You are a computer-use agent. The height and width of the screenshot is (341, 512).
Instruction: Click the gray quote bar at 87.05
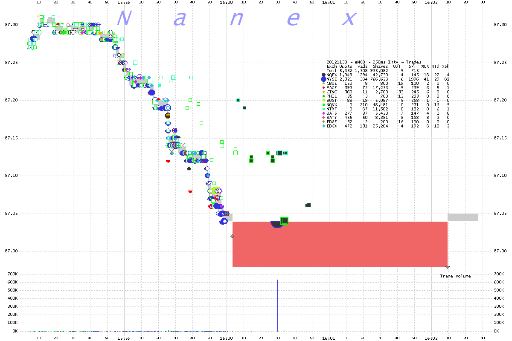click(463, 217)
